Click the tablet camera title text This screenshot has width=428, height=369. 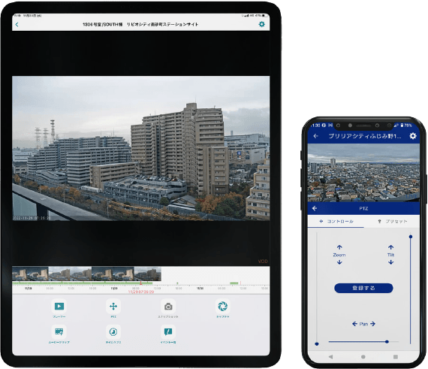(140, 24)
